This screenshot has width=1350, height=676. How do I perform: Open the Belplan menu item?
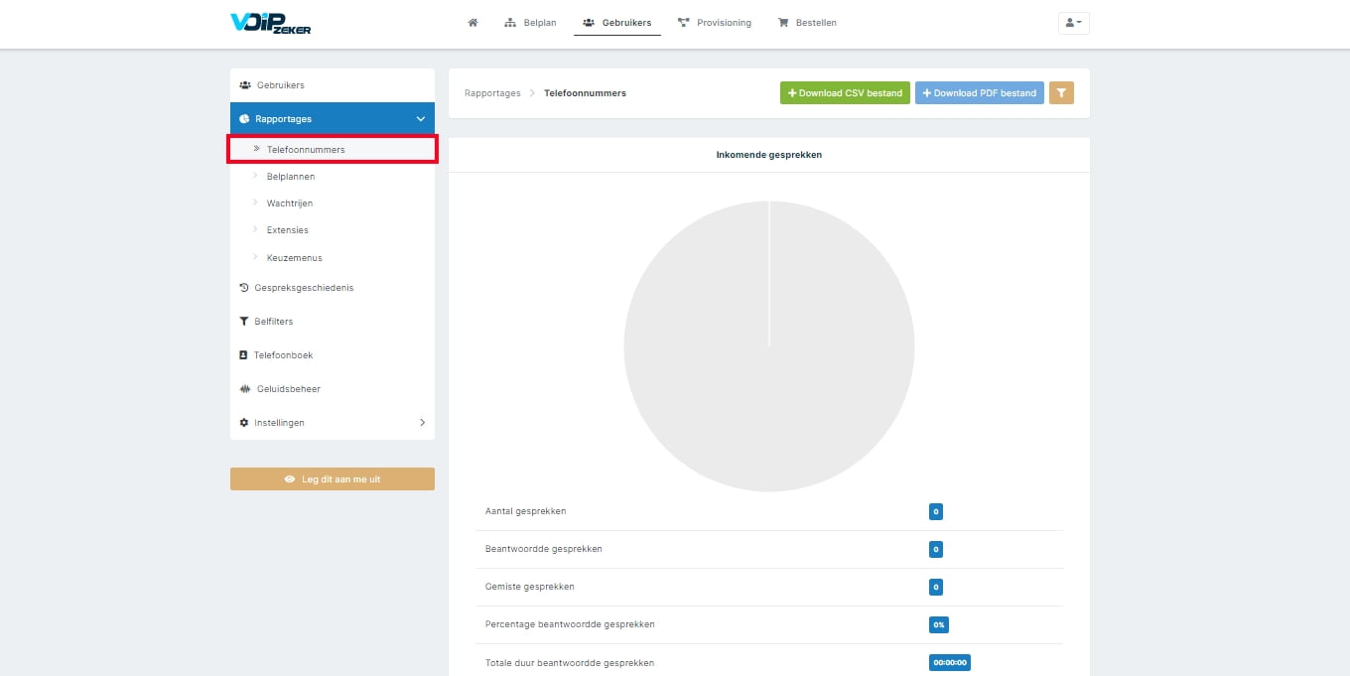coord(531,22)
